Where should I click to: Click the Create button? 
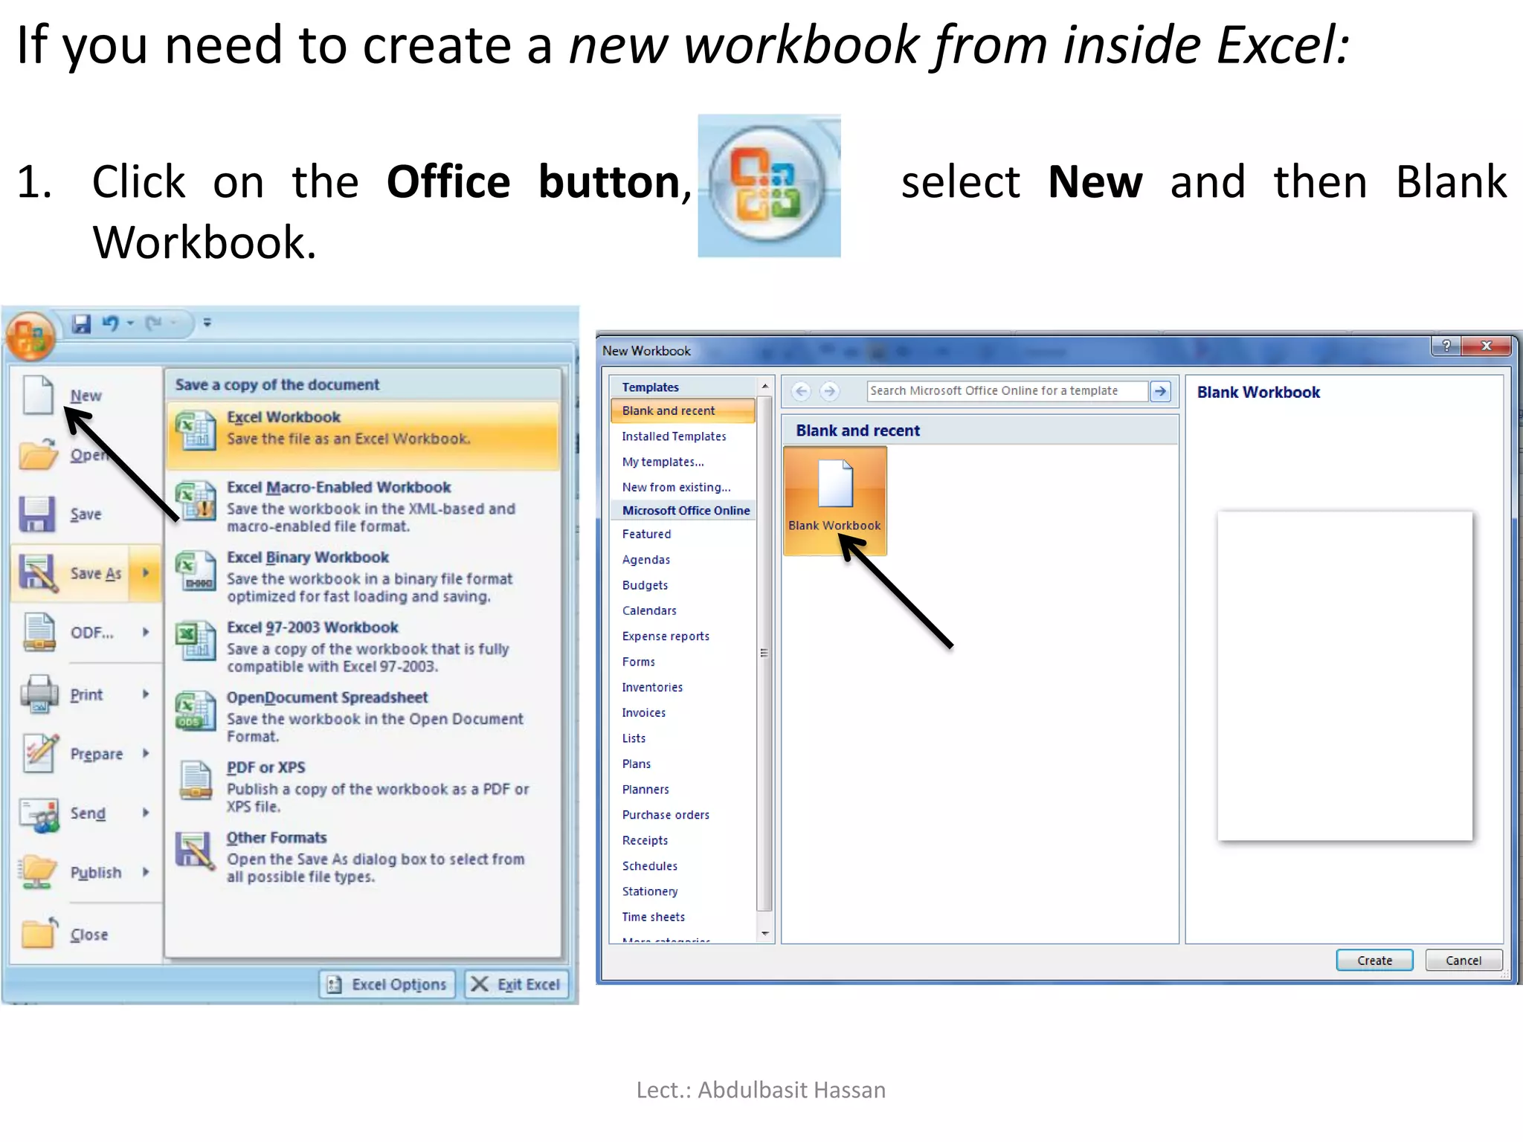1374,961
